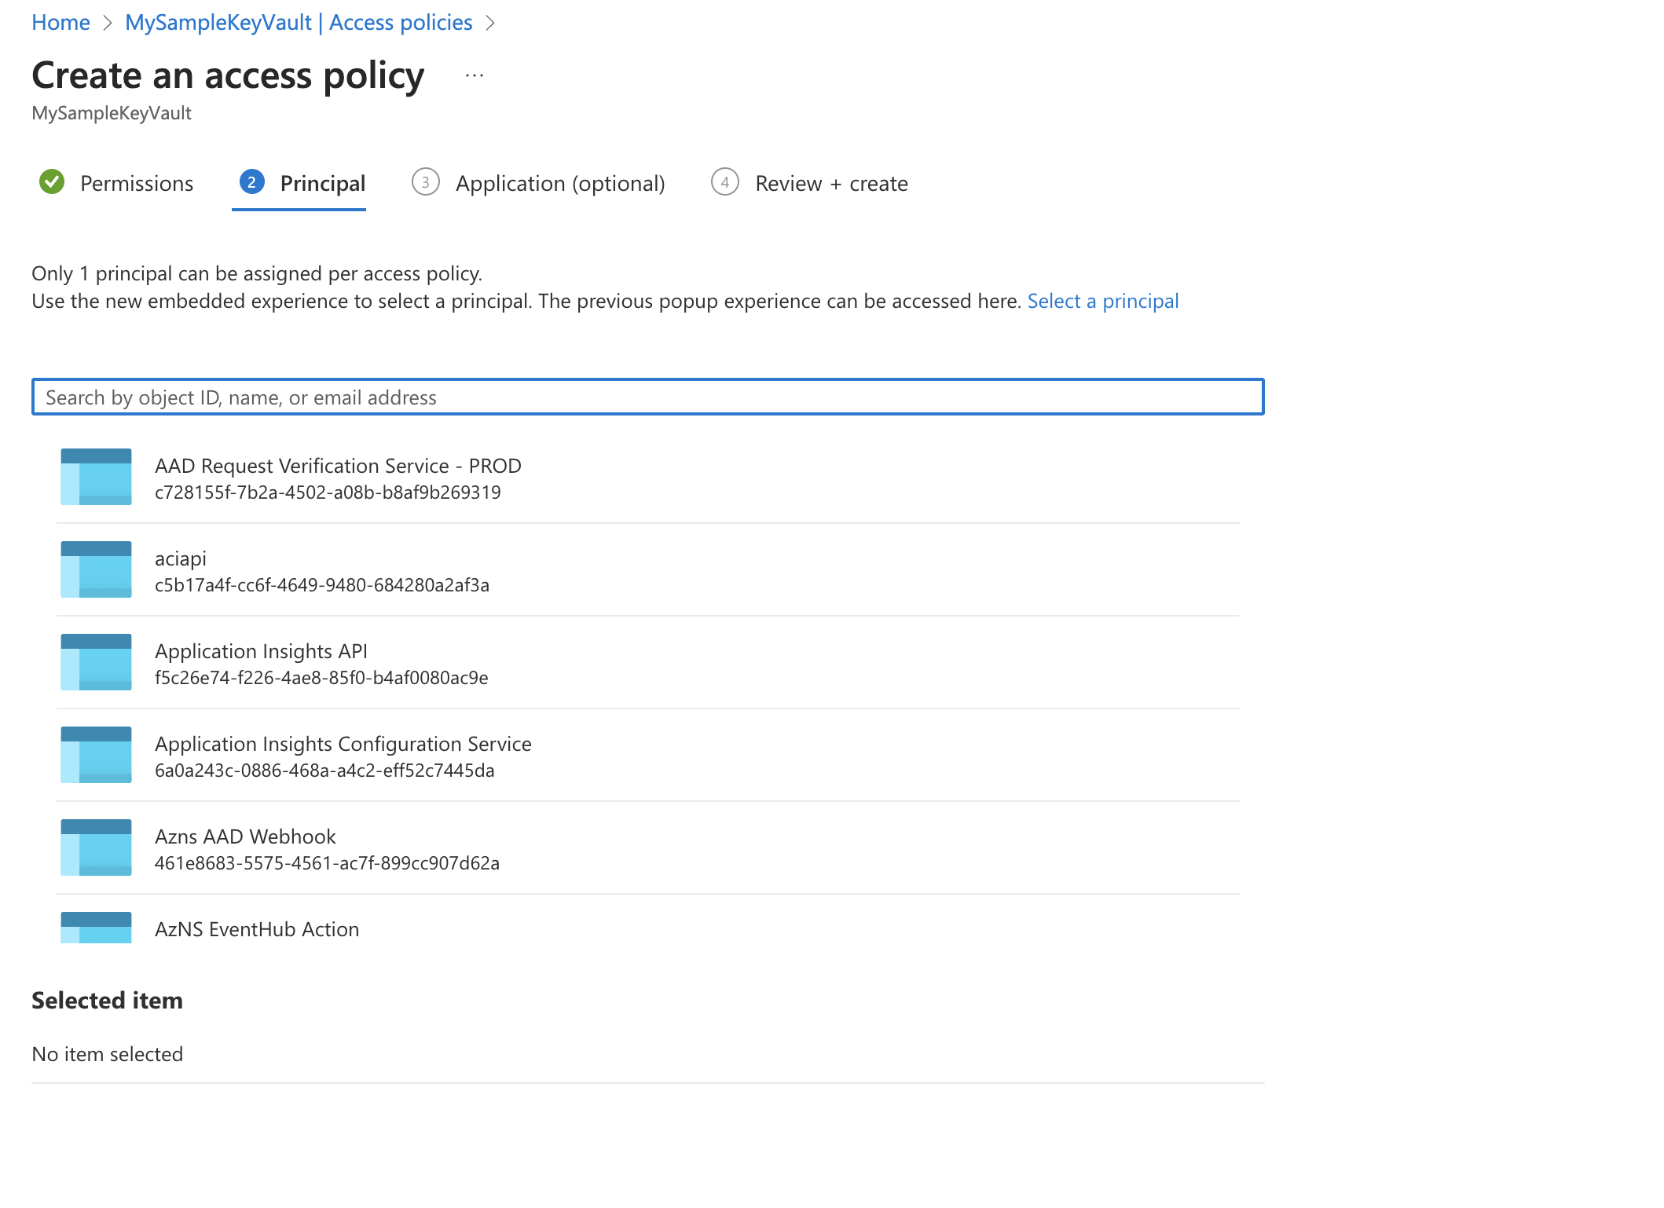The image size is (1664, 1208).
Task: Open the Application (optional) step
Action: tap(559, 183)
